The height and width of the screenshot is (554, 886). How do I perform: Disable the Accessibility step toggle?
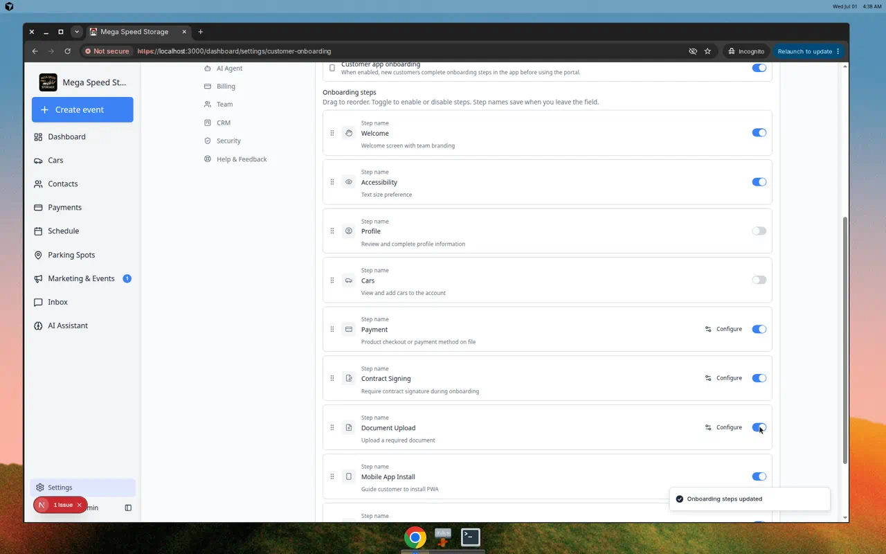tap(759, 182)
